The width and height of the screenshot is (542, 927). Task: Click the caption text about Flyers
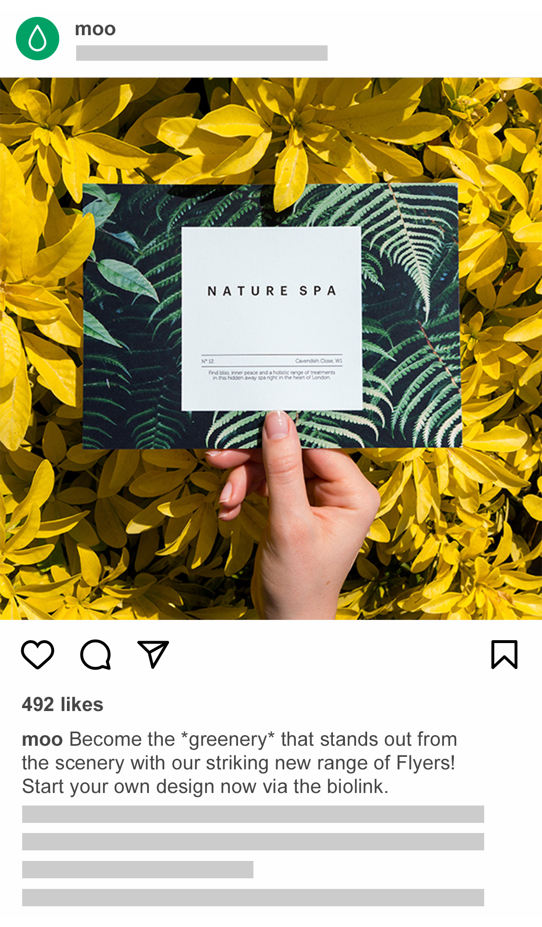click(239, 763)
